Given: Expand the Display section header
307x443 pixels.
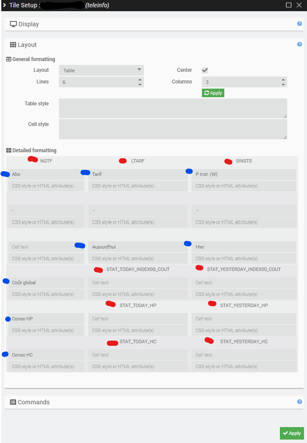Looking at the screenshot, I should click(x=154, y=24).
